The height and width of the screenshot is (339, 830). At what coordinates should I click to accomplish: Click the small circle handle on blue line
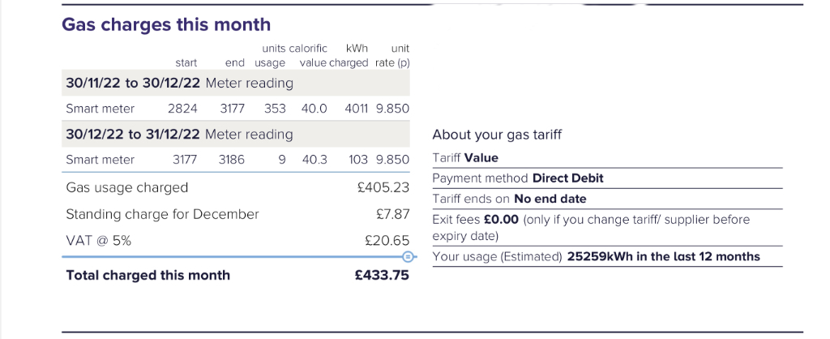(x=408, y=257)
